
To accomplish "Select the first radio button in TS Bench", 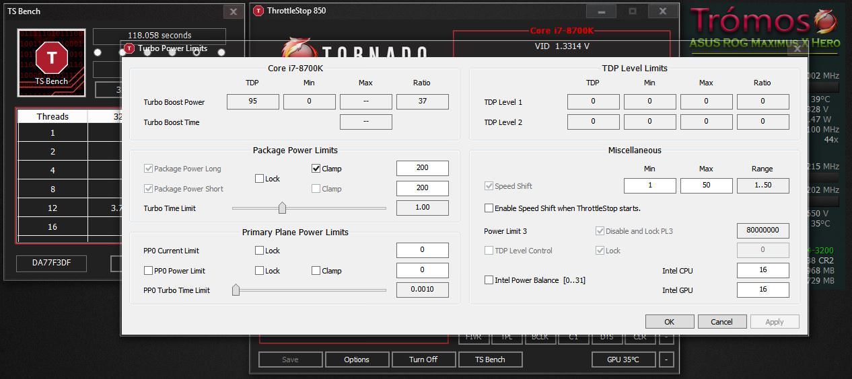I will (98, 52).
